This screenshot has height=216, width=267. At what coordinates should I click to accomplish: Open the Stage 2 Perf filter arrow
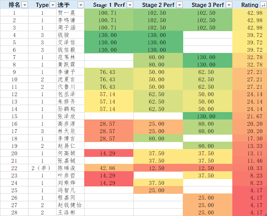click(179, 5)
